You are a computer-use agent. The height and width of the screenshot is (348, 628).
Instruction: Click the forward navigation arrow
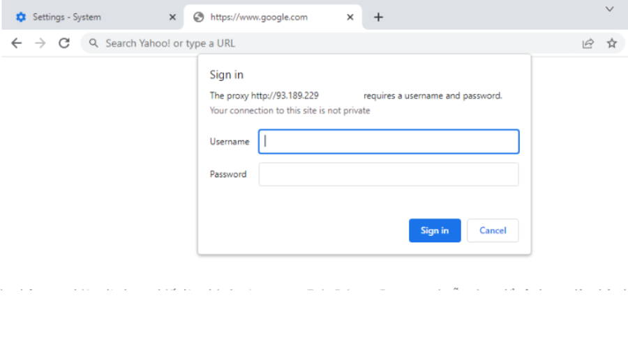pos(40,43)
